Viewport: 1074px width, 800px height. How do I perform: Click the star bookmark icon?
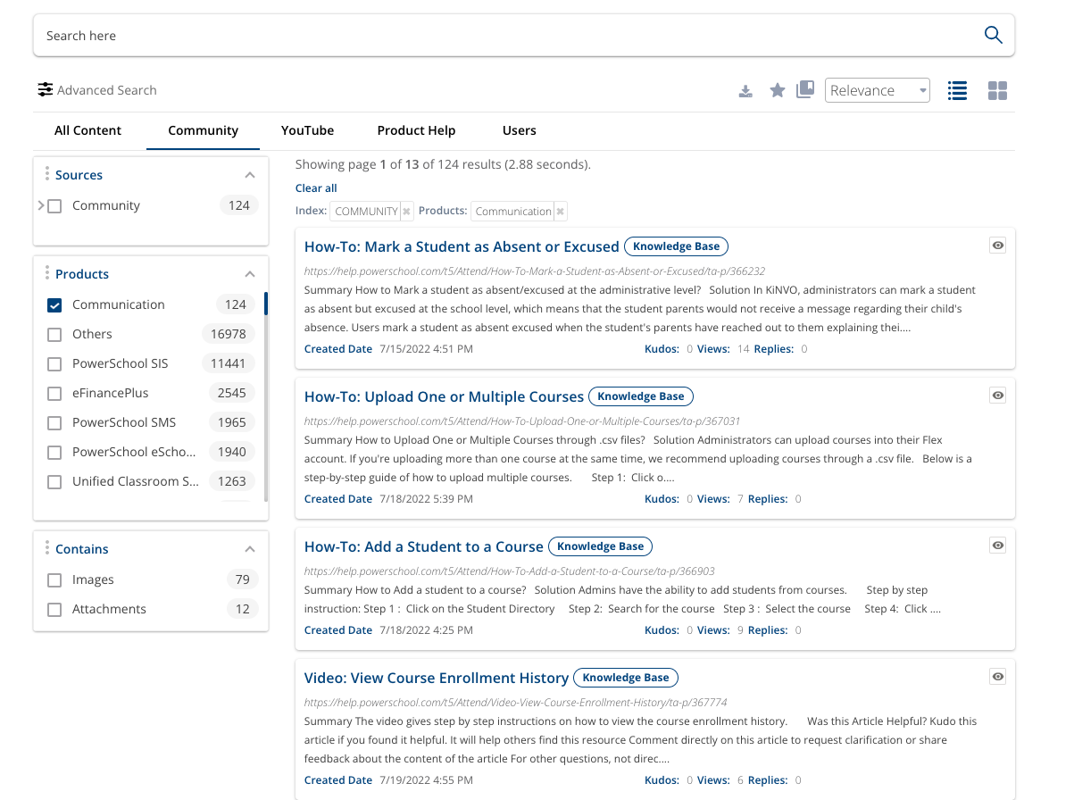click(x=778, y=90)
